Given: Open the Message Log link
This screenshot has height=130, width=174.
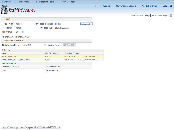Looking at the screenshot, I should coord(86,24).
